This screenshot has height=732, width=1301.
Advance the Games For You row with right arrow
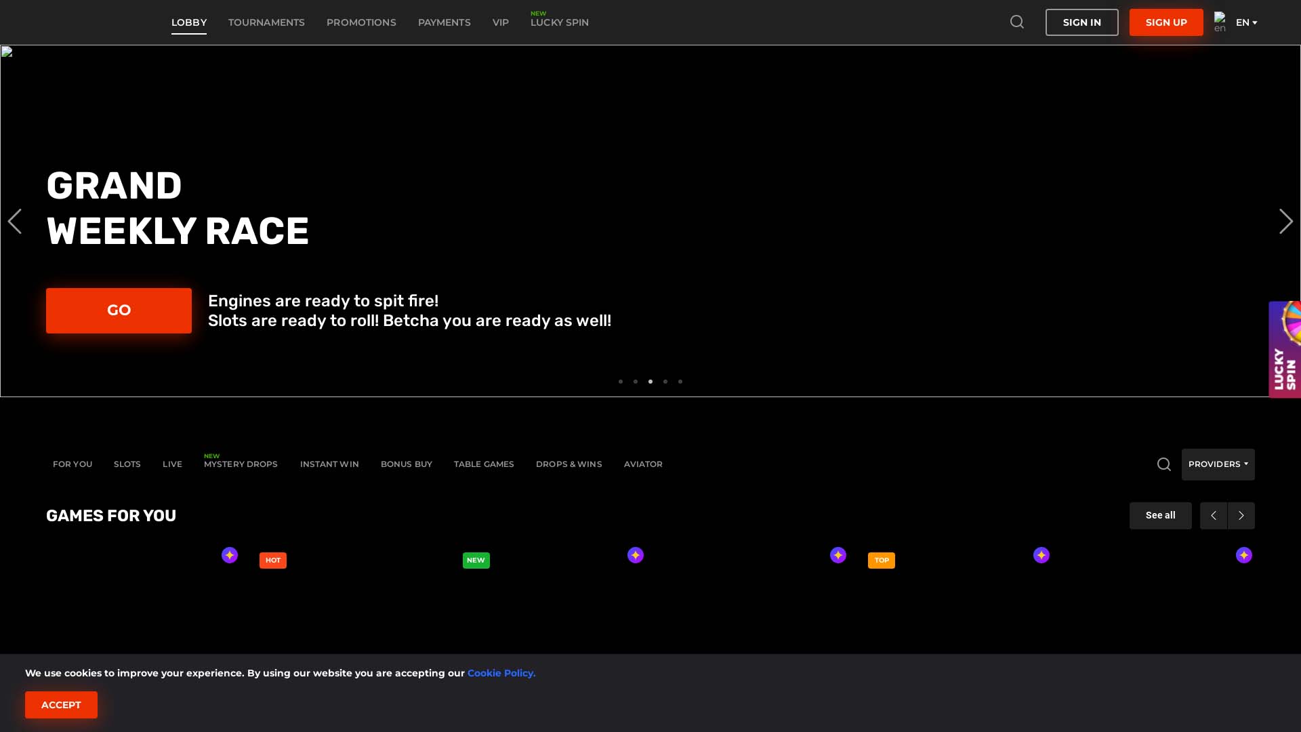coord(1241,515)
